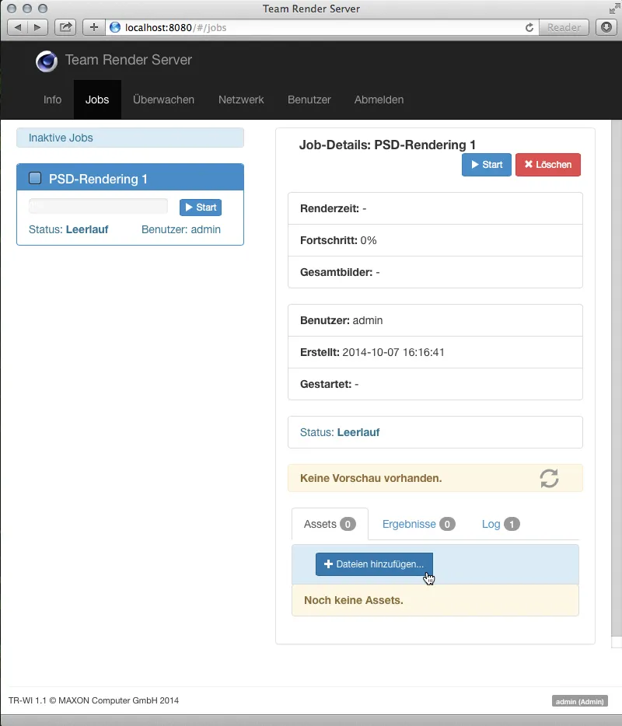This screenshot has height=726, width=622.
Task: Reload the page with refresh icon
Action: pyautogui.click(x=529, y=27)
